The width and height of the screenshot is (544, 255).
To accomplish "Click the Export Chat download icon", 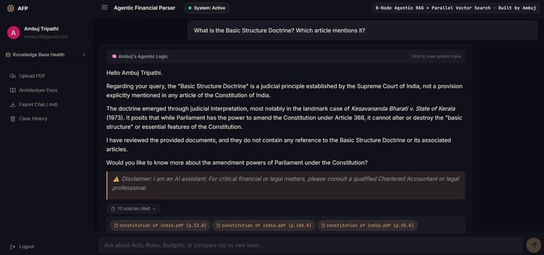I will 13,104.
